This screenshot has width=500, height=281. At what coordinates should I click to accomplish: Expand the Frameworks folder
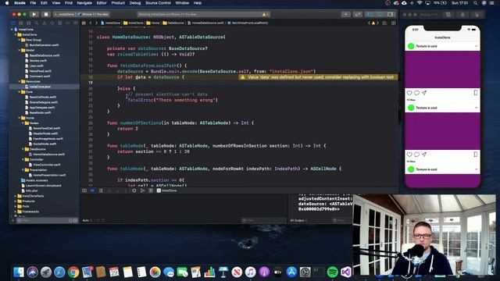pyautogui.click(x=16, y=212)
